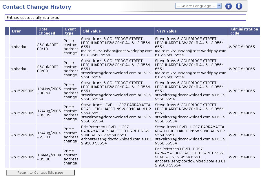The height and width of the screenshot is (183, 261).
Task: Click the new value in the 26/Jul/2007 09:10 row
Action: point(191,47)
